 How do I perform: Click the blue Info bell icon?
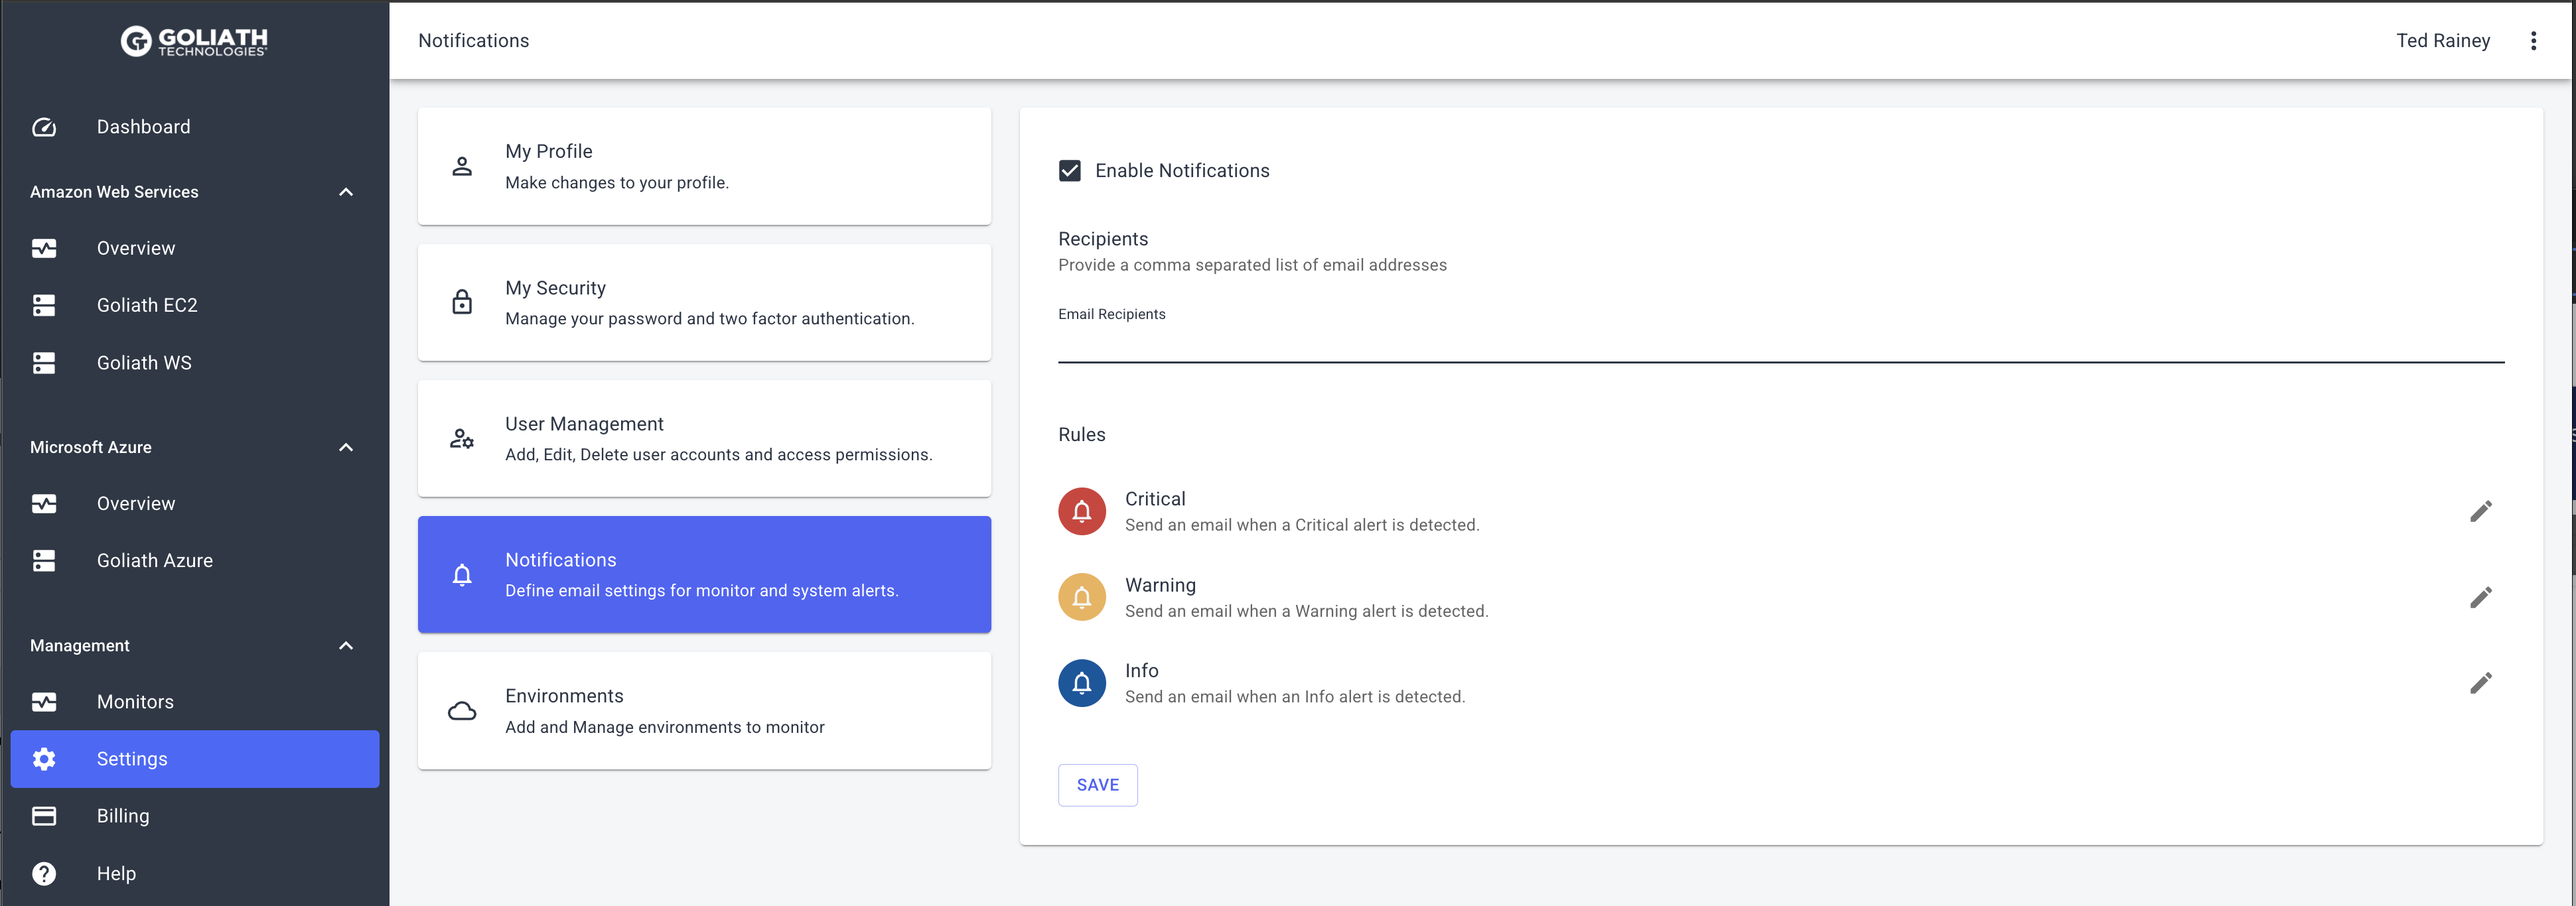1082,683
